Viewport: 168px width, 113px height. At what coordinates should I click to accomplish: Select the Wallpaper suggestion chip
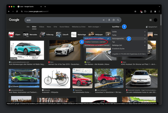[96, 35]
